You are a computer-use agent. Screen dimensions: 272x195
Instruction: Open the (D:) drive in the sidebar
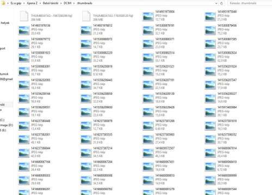[x=7, y=125]
